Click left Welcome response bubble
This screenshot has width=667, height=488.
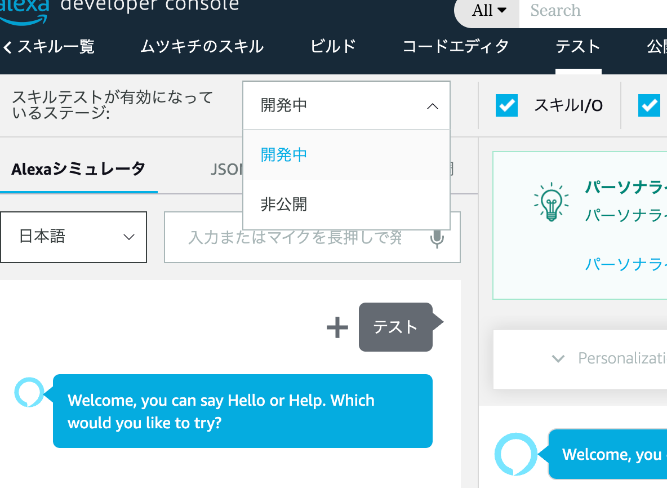point(242,411)
